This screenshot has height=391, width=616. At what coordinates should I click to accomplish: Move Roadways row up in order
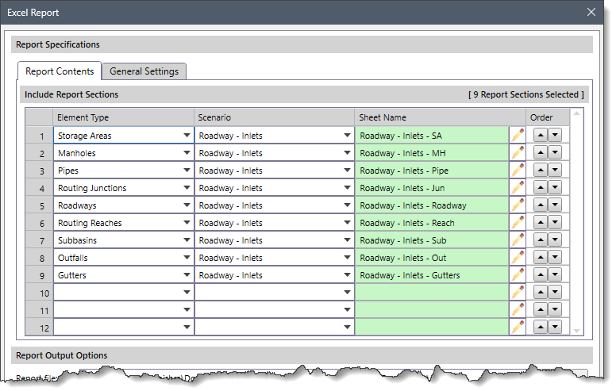[x=541, y=205]
